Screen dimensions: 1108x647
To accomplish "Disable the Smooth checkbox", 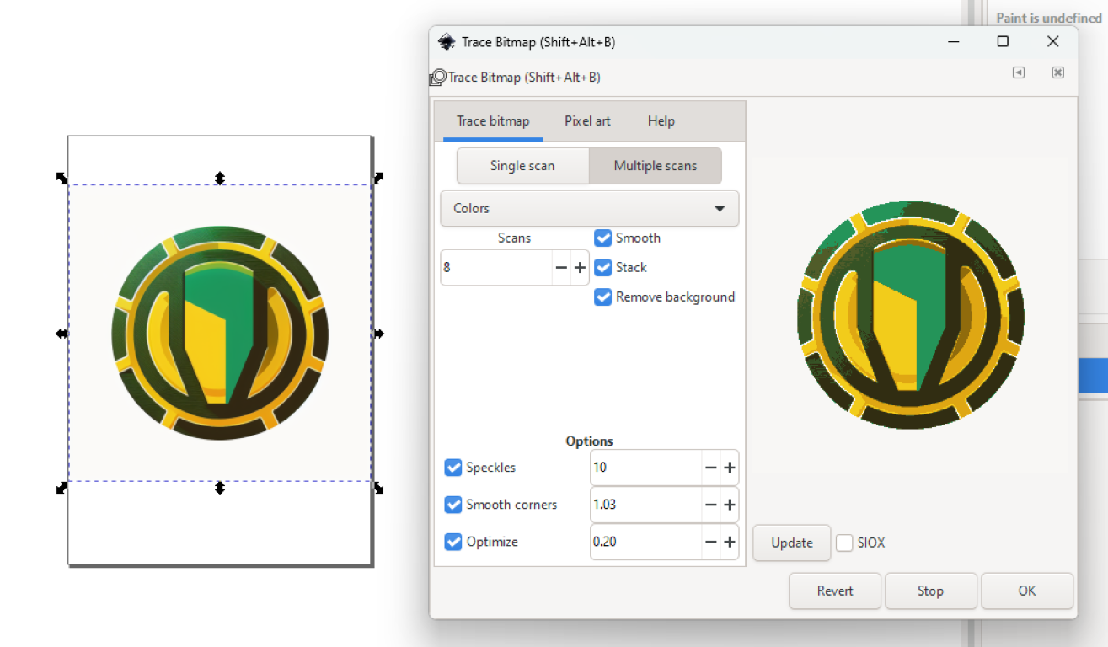I will tap(602, 238).
